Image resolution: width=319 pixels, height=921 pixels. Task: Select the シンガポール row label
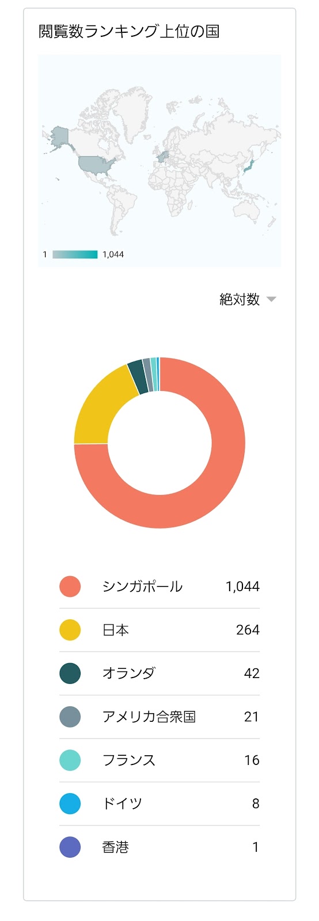[x=142, y=587]
